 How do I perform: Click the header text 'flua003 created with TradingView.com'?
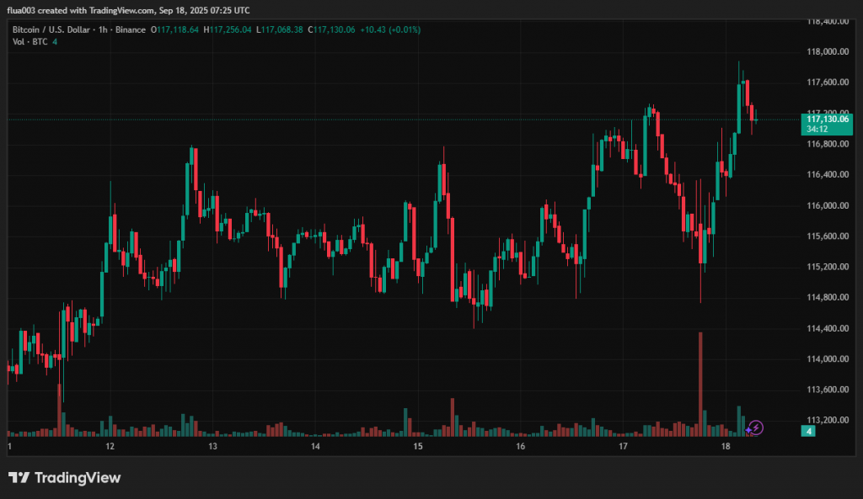coord(80,10)
